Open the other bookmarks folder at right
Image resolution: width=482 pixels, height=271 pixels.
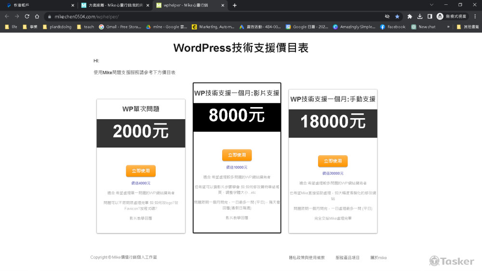[468, 27]
